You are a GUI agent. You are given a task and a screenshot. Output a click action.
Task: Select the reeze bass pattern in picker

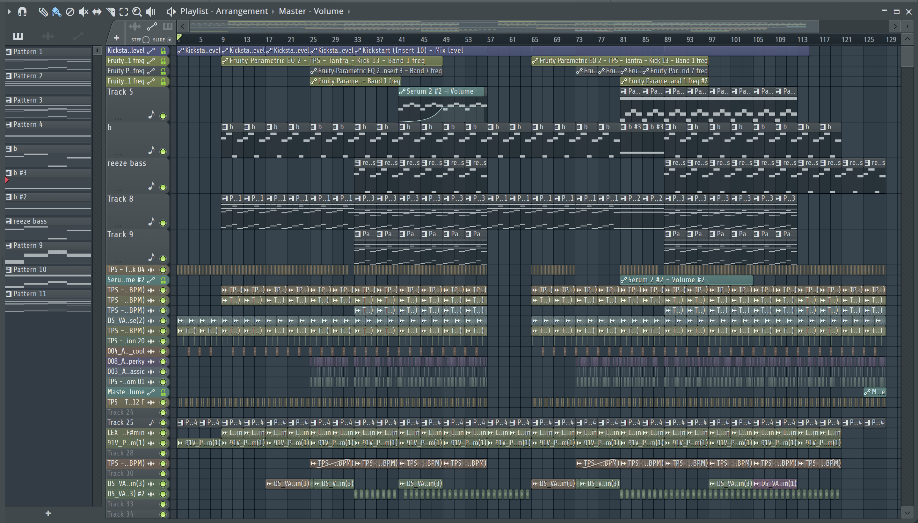[x=48, y=221]
